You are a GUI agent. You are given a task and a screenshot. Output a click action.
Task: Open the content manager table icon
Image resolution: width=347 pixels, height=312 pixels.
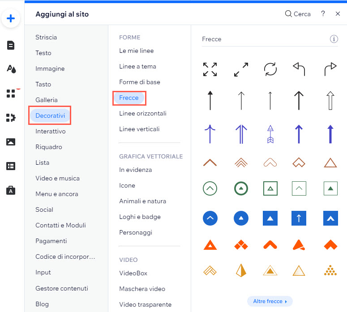click(11, 166)
